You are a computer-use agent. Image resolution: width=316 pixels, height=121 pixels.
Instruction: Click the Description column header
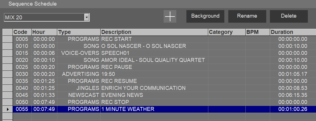tap(154, 32)
